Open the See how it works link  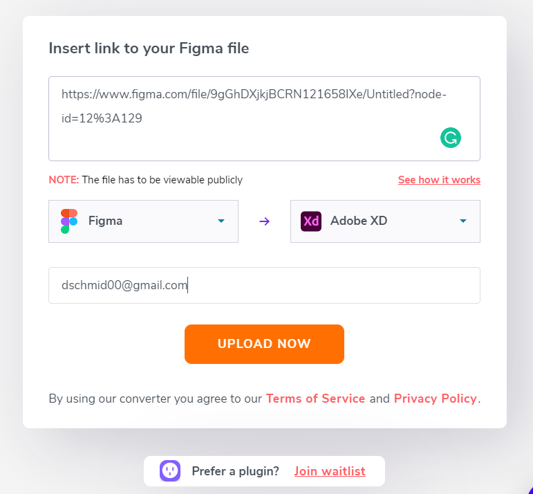[439, 180]
